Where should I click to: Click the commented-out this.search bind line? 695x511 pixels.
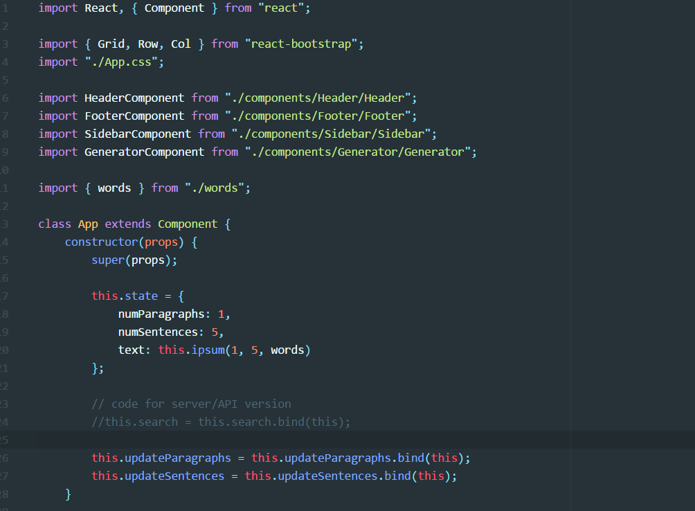point(221,422)
